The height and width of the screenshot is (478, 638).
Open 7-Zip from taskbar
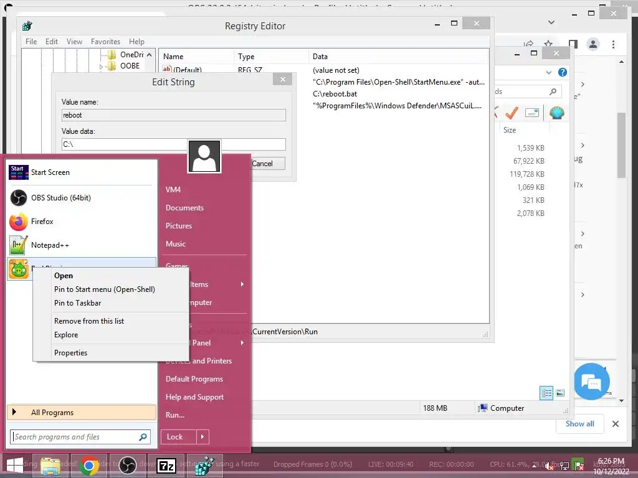click(166, 466)
